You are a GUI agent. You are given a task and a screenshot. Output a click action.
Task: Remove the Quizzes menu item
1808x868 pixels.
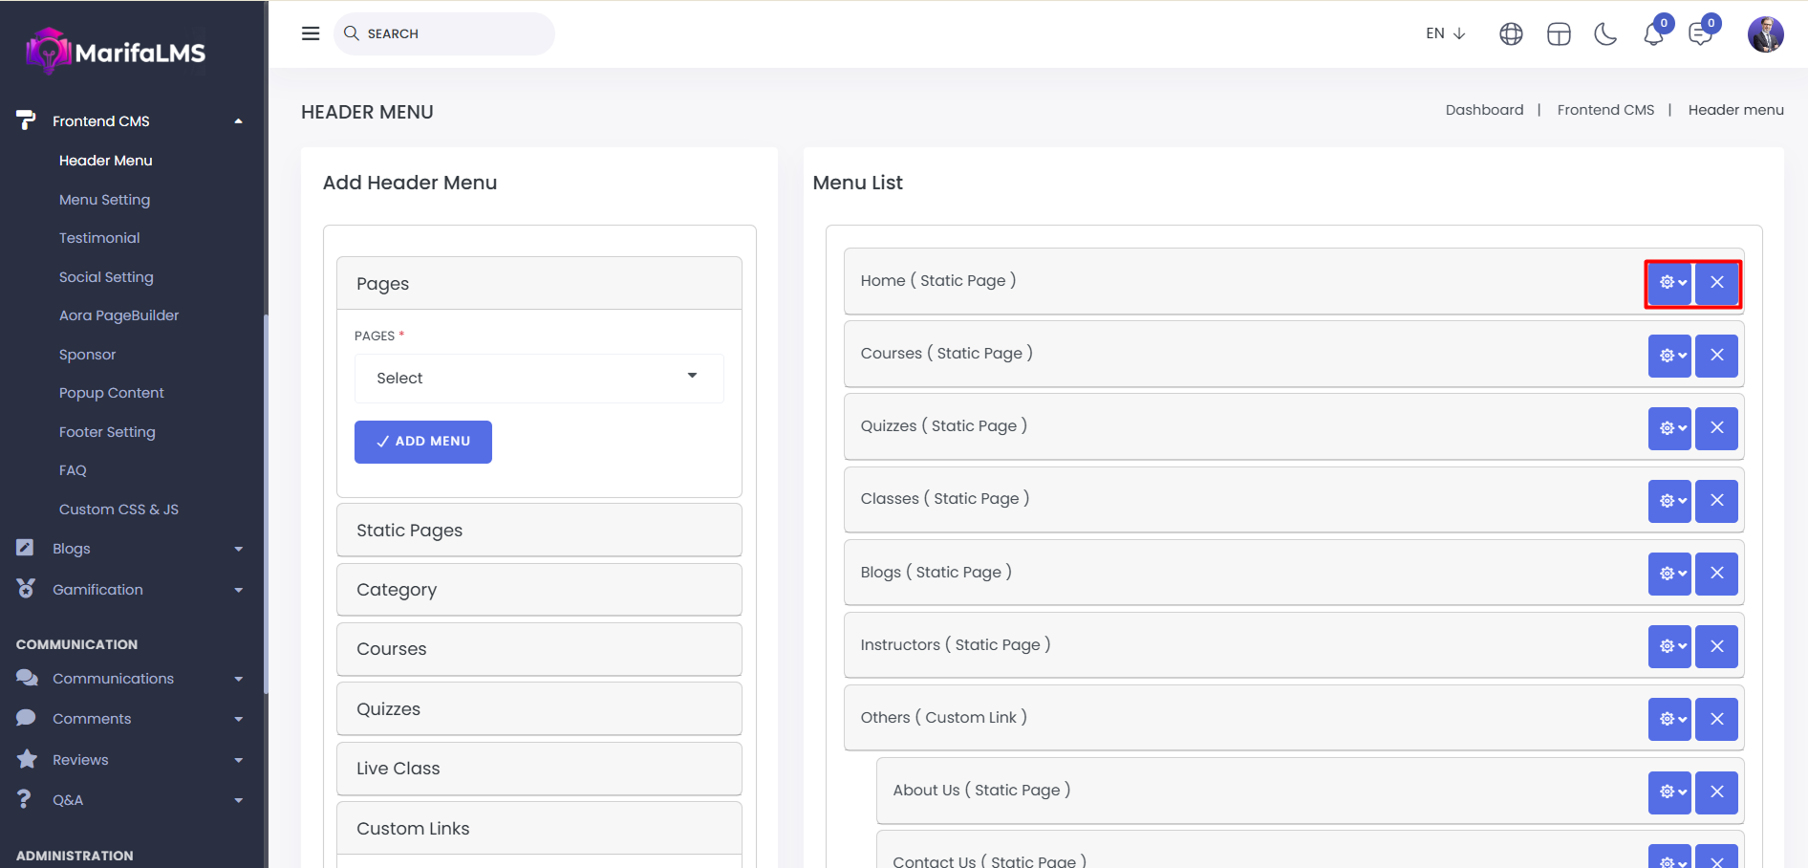[1716, 428]
